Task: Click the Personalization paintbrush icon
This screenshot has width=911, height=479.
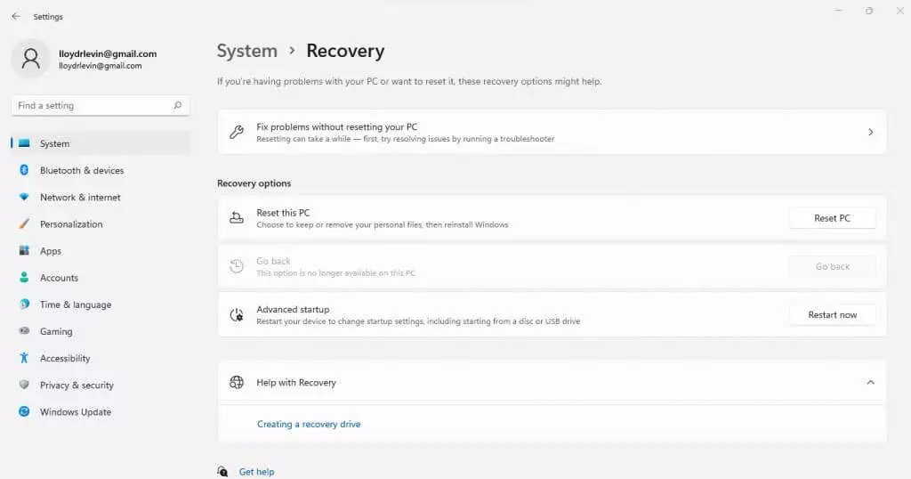Action: [x=24, y=223]
